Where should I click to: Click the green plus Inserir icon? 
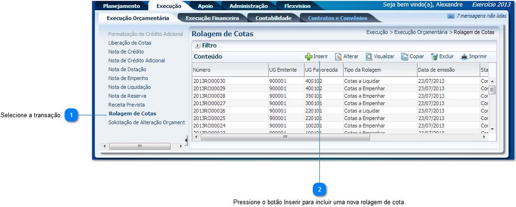(309, 57)
